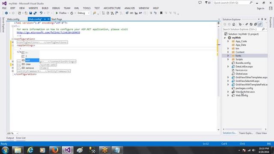This screenshot has width=274, height=154.
Task: Click the Properties icon in Solution Explorer toolbar
Action: tap(260, 24)
